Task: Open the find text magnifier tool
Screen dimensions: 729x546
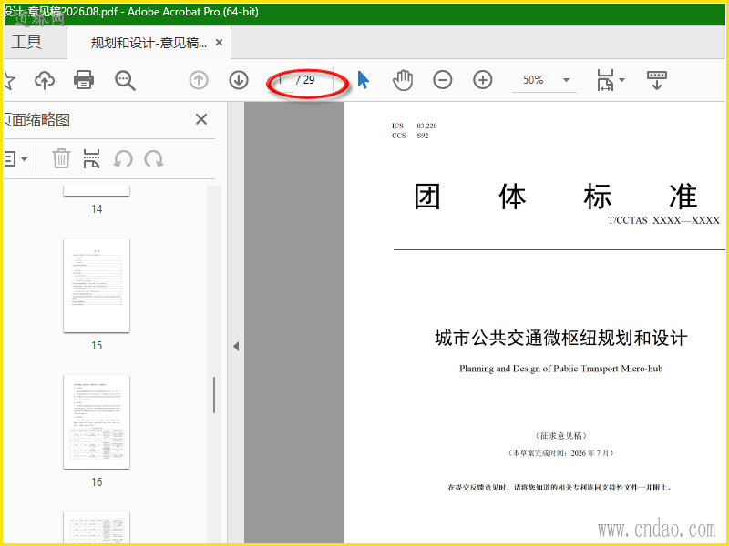Action: pyautogui.click(x=125, y=80)
